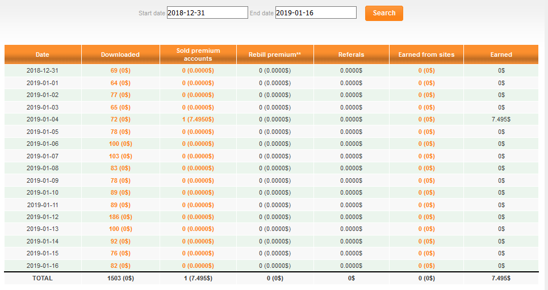Click sold premium value for 2019-01-16
The width and height of the screenshot is (548, 290).
[198, 266]
